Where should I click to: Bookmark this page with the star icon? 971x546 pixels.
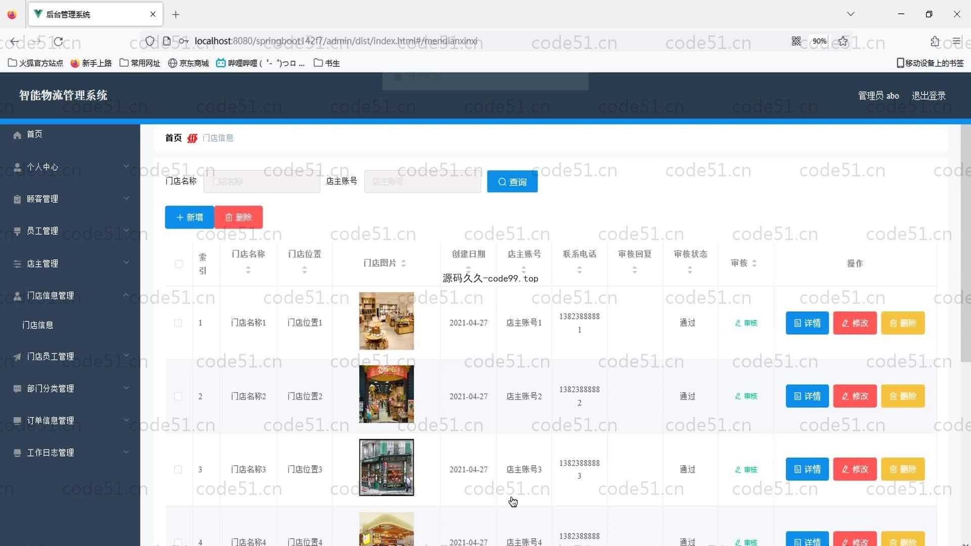pos(843,41)
